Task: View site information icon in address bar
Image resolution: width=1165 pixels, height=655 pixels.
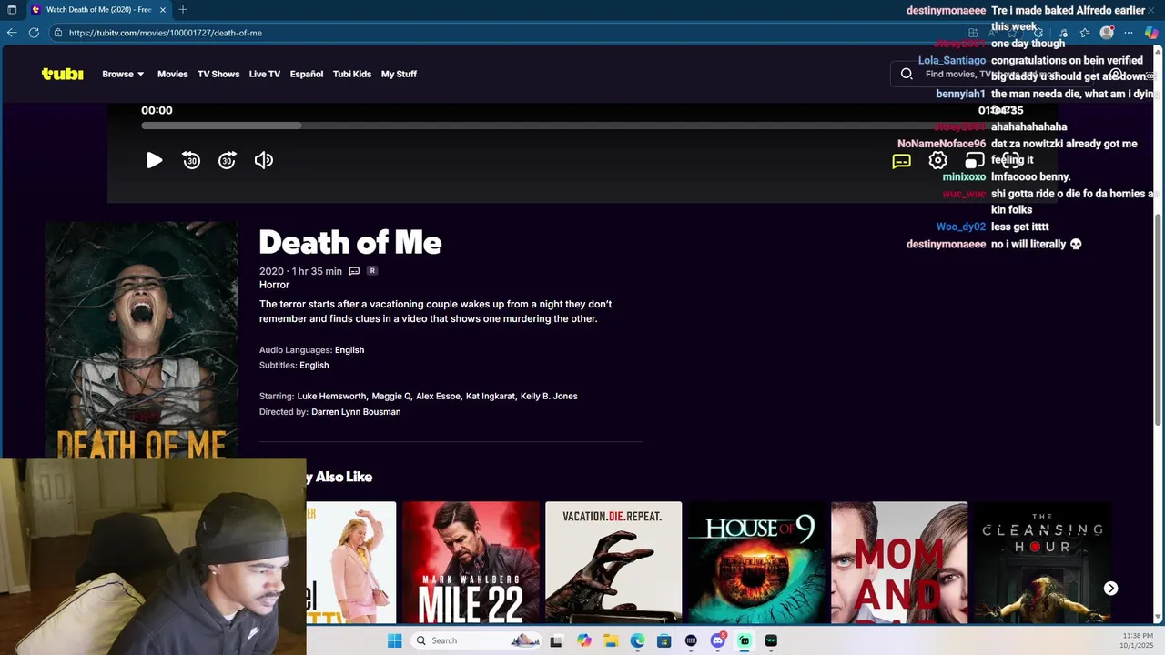Action: 58,33
